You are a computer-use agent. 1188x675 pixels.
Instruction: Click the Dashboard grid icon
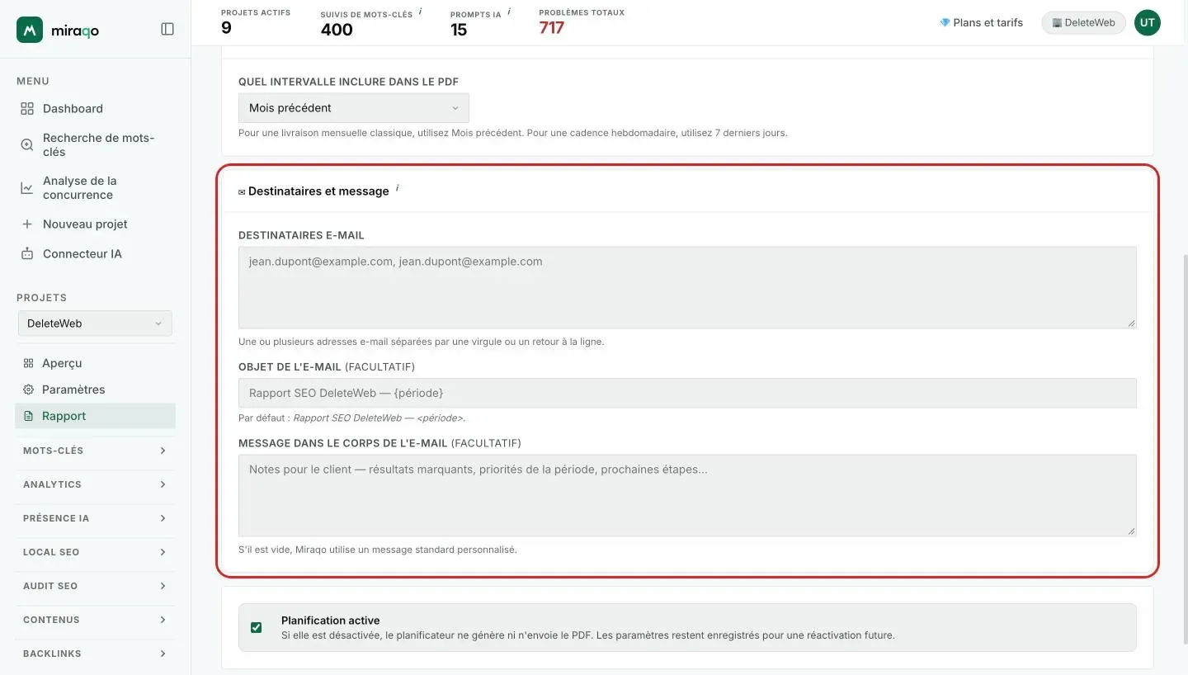point(27,108)
